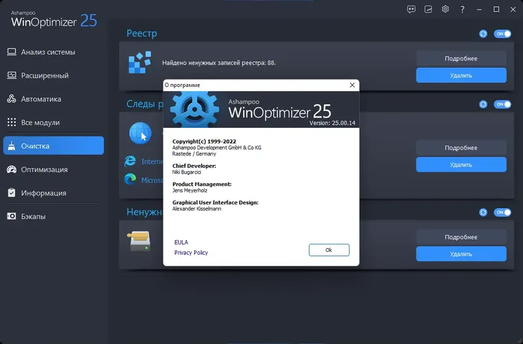Click the Ashampoo WinOptimizer 25 logo

point(54,20)
